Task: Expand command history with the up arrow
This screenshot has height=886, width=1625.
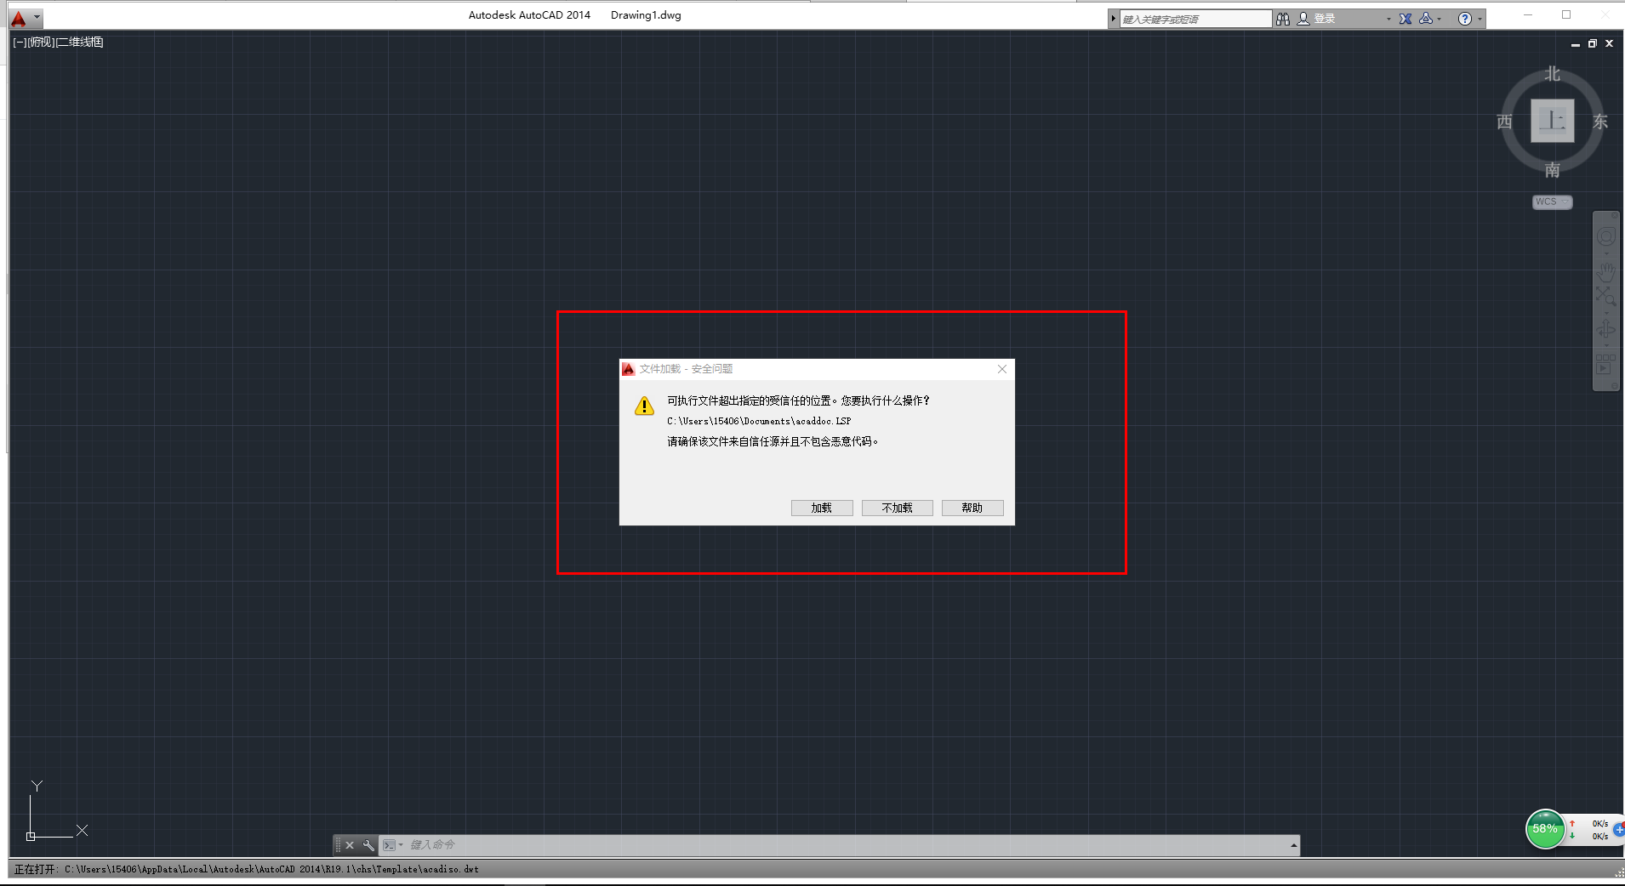Action: coord(1293,845)
